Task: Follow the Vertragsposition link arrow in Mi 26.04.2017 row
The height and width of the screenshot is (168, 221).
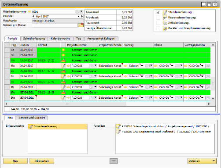Action: click(186, 87)
